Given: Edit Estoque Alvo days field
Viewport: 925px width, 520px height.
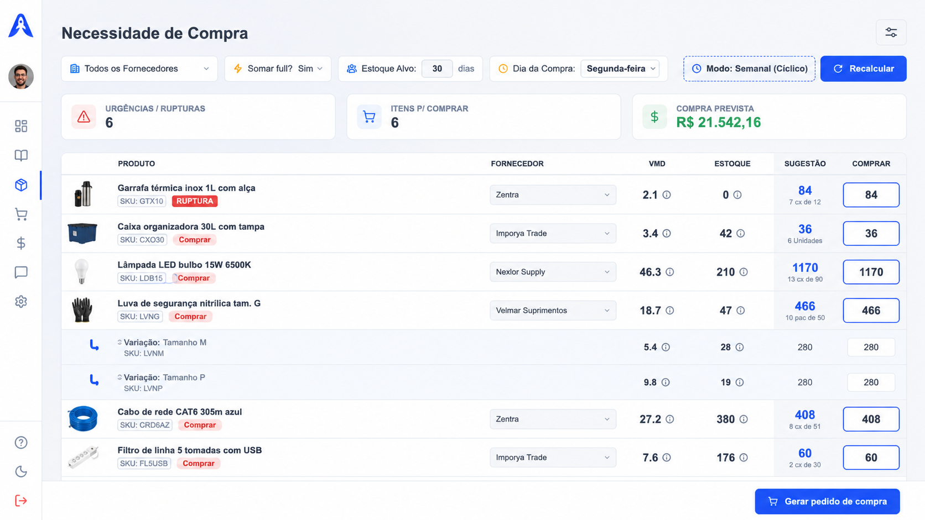Looking at the screenshot, I should (437, 69).
